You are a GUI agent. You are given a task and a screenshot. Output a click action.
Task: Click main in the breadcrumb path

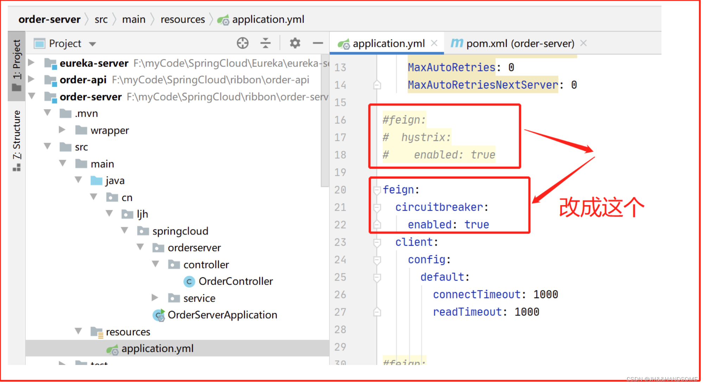click(134, 20)
